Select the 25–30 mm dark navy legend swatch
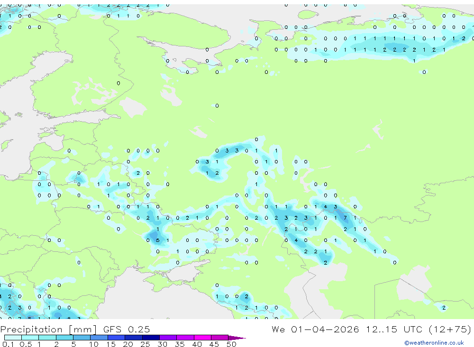The width and height of the screenshot is (474, 347). point(151,338)
